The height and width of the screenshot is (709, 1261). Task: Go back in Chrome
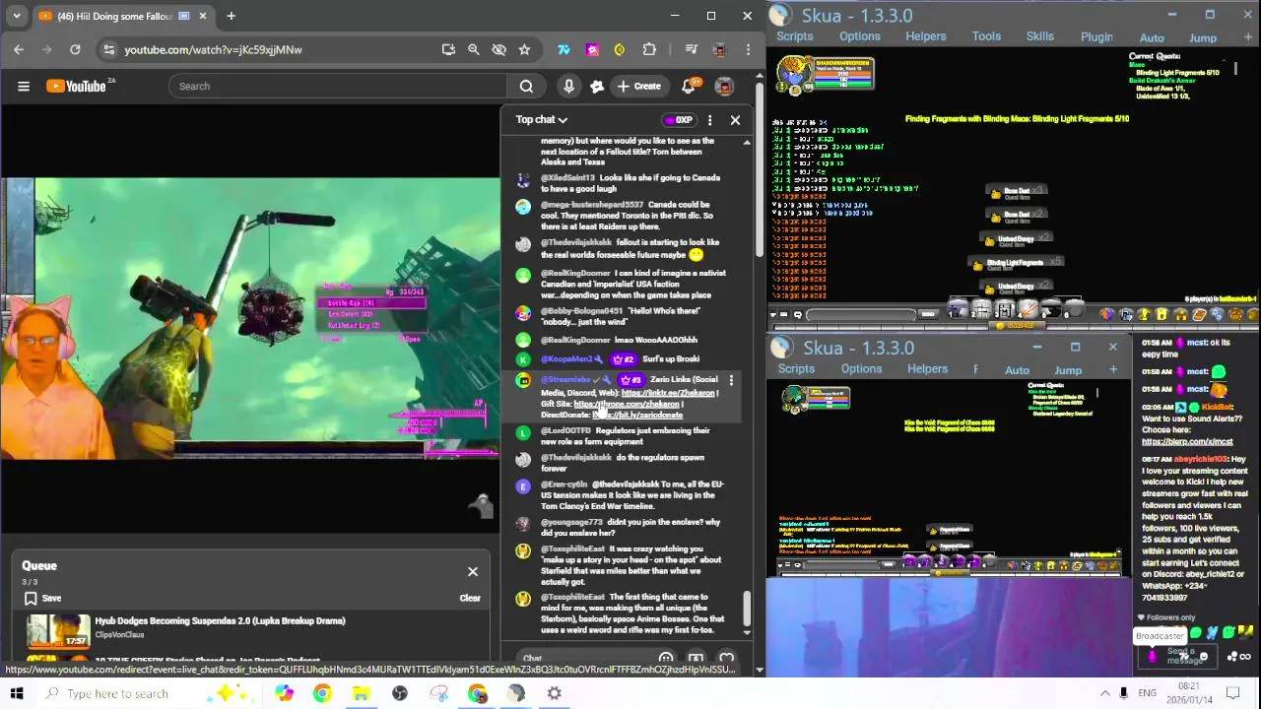tap(19, 49)
